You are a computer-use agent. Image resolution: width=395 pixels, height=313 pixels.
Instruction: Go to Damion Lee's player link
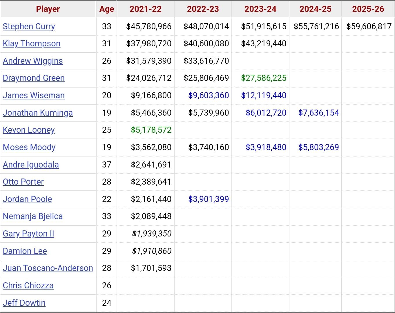(25, 251)
